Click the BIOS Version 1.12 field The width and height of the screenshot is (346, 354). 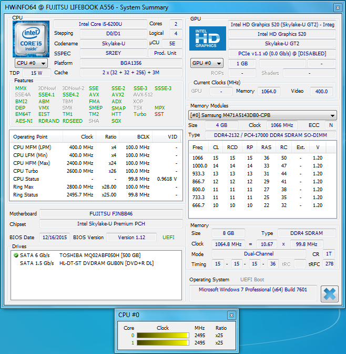(x=131, y=237)
